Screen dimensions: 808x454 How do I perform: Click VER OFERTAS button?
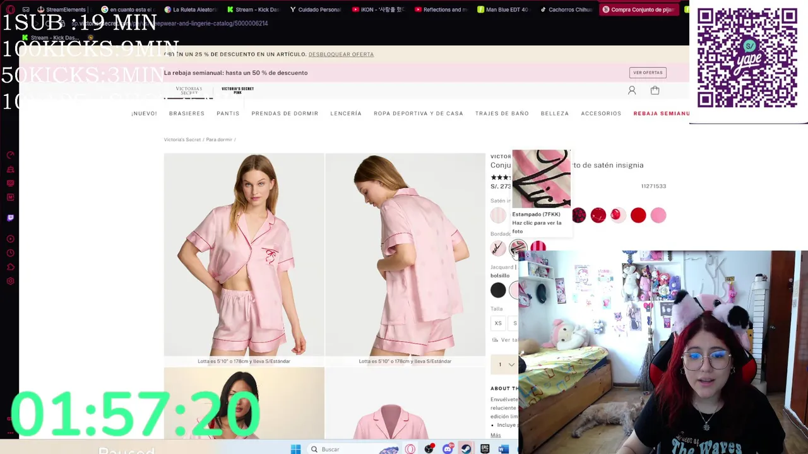pyautogui.click(x=648, y=73)
